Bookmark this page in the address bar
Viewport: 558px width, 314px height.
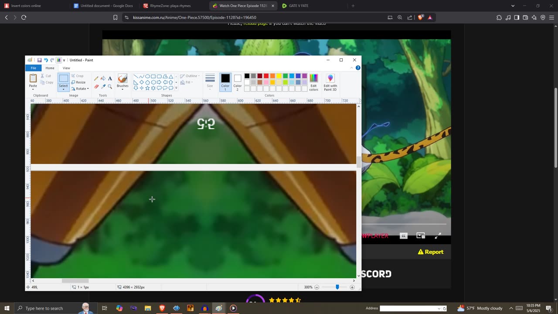[115, 17]
